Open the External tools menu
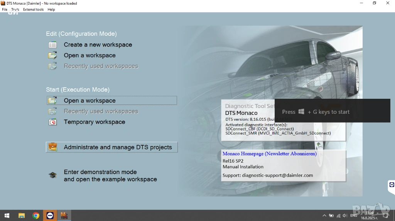Viewport: 395px width, 221px height. (33, 10)
